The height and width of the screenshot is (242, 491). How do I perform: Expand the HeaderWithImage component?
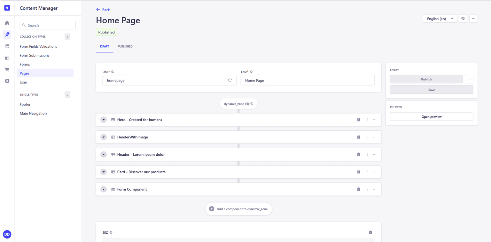coord(103,137)
